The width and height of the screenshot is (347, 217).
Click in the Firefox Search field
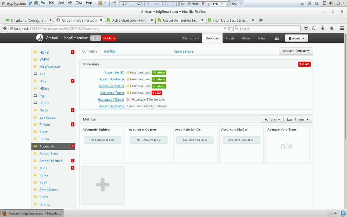coord(267,29)
